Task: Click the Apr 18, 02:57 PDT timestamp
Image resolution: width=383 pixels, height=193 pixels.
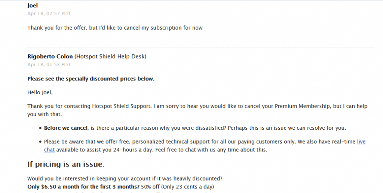Action: pos(49,14)
